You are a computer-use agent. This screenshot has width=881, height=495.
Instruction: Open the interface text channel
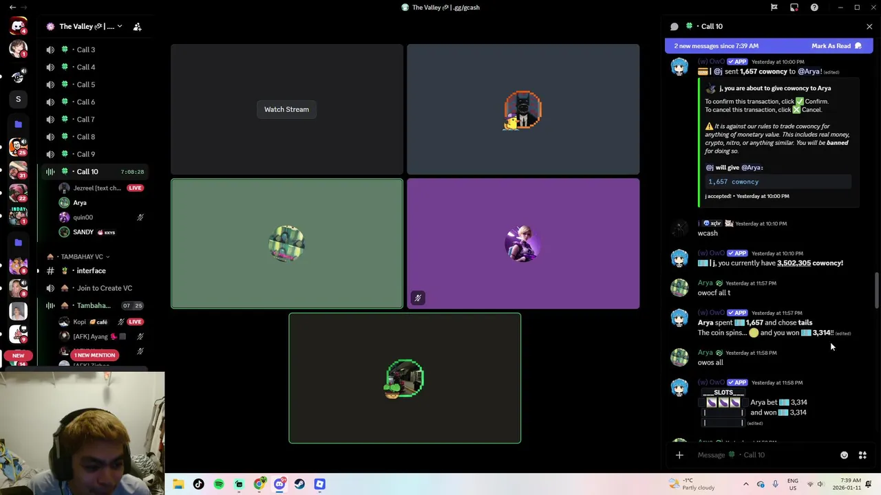pyautogui.click(x=94, y=271)
